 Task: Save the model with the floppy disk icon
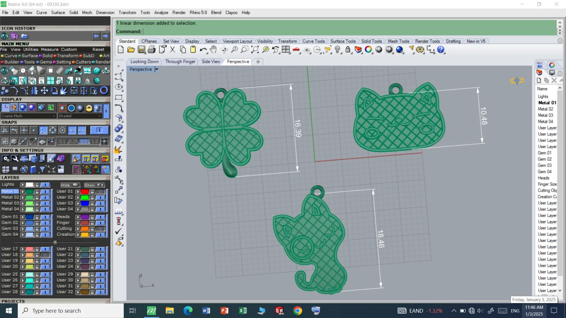pyautogui.click(x=141, y=50)
